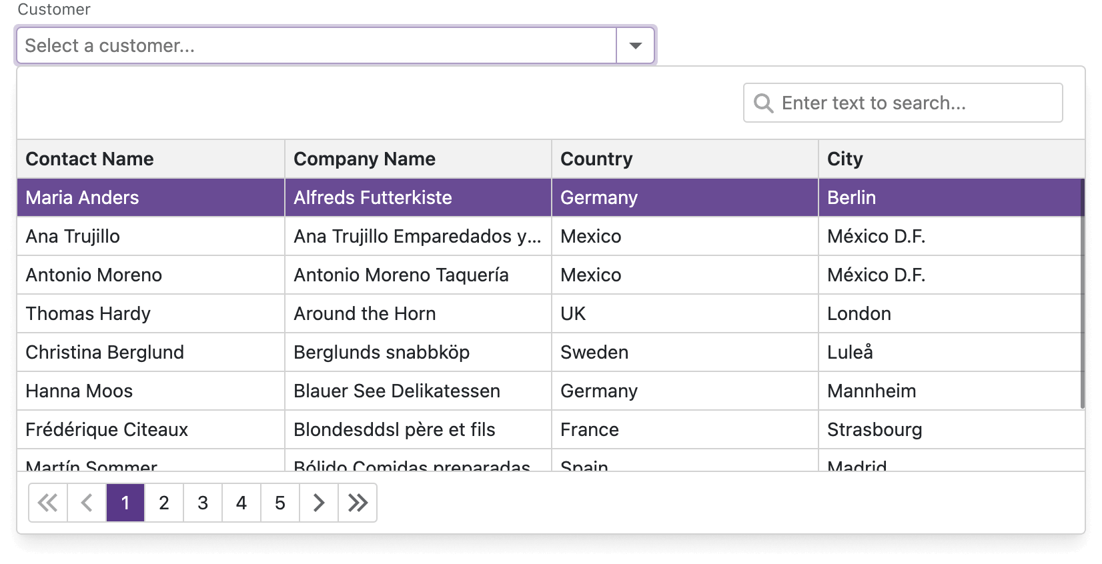Screen dimensions: 1102x564
Task: Choose customer Thomas Hardy
Action: click(x=88, y=313)
